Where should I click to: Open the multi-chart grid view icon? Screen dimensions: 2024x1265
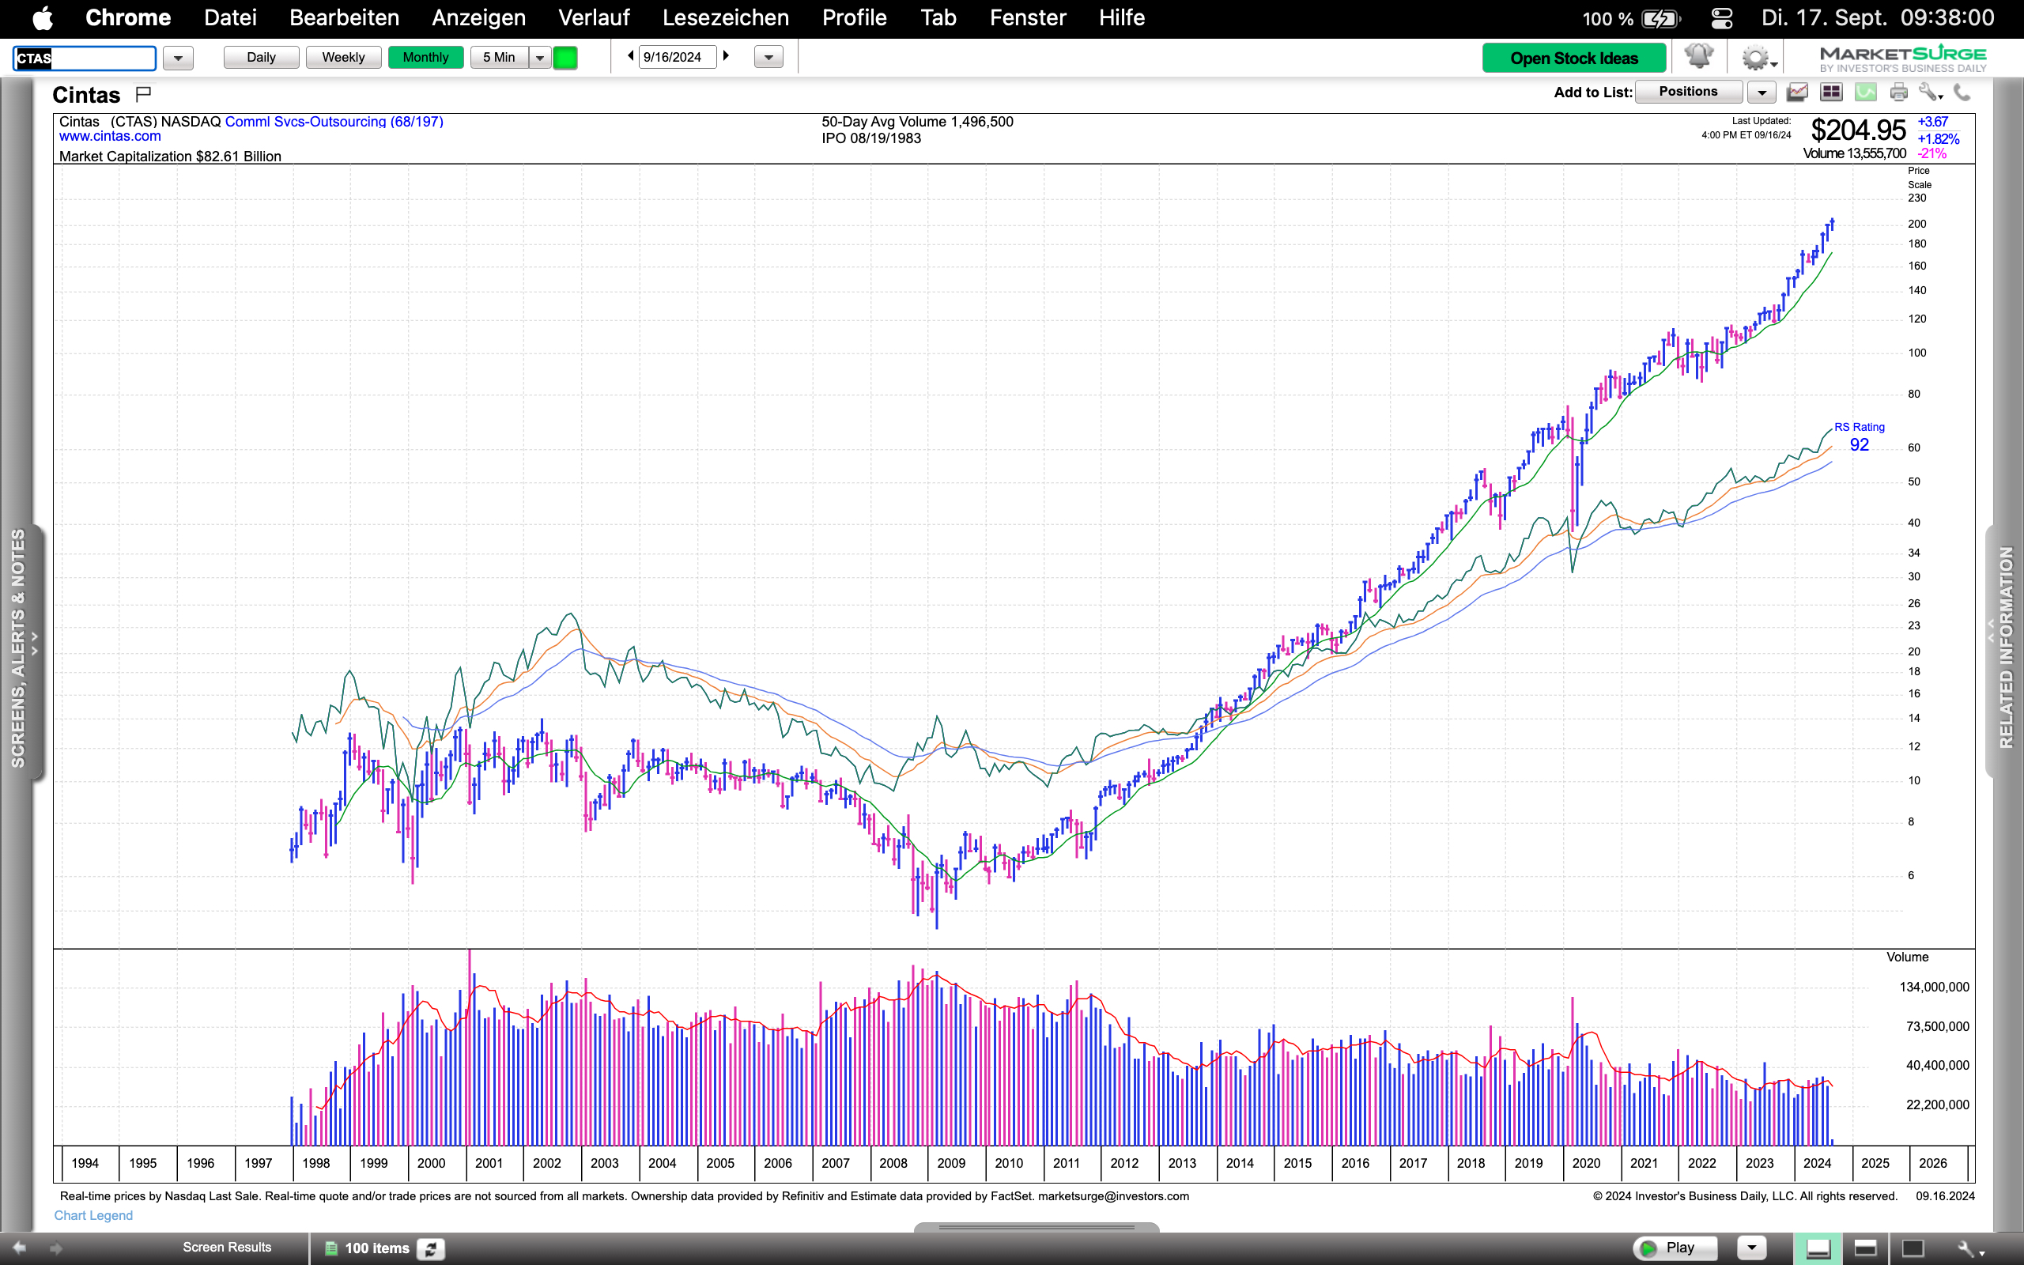click(1831, 92)
